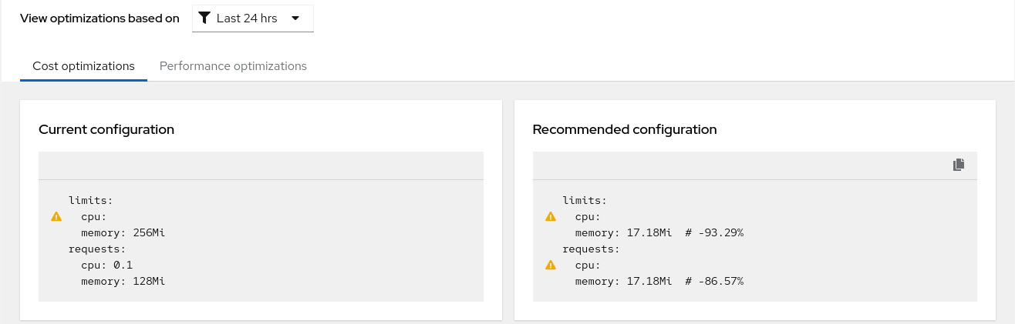Click the filter icon beside Last 24 hrs
The width and height of the screenshot is (1015, 324).
pos(204,18)
